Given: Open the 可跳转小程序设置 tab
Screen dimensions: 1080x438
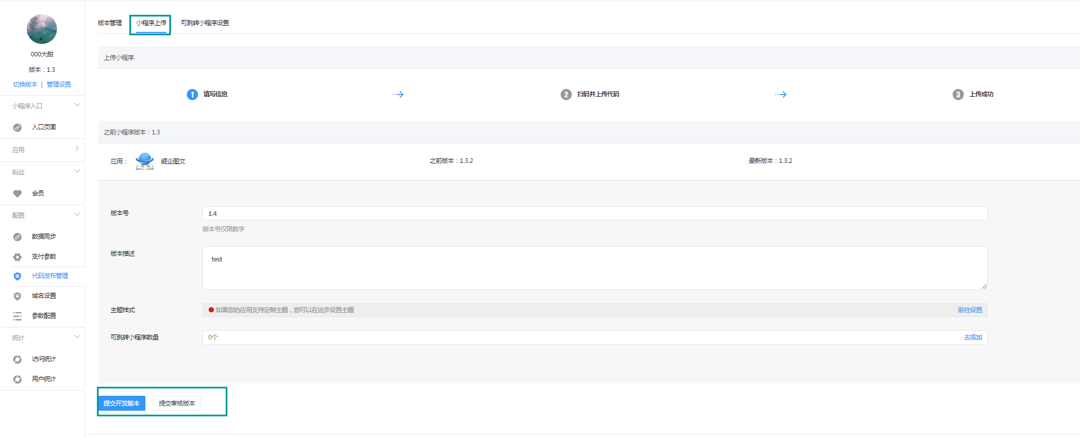Looking at the screenshot, I should tap(205, 23).
